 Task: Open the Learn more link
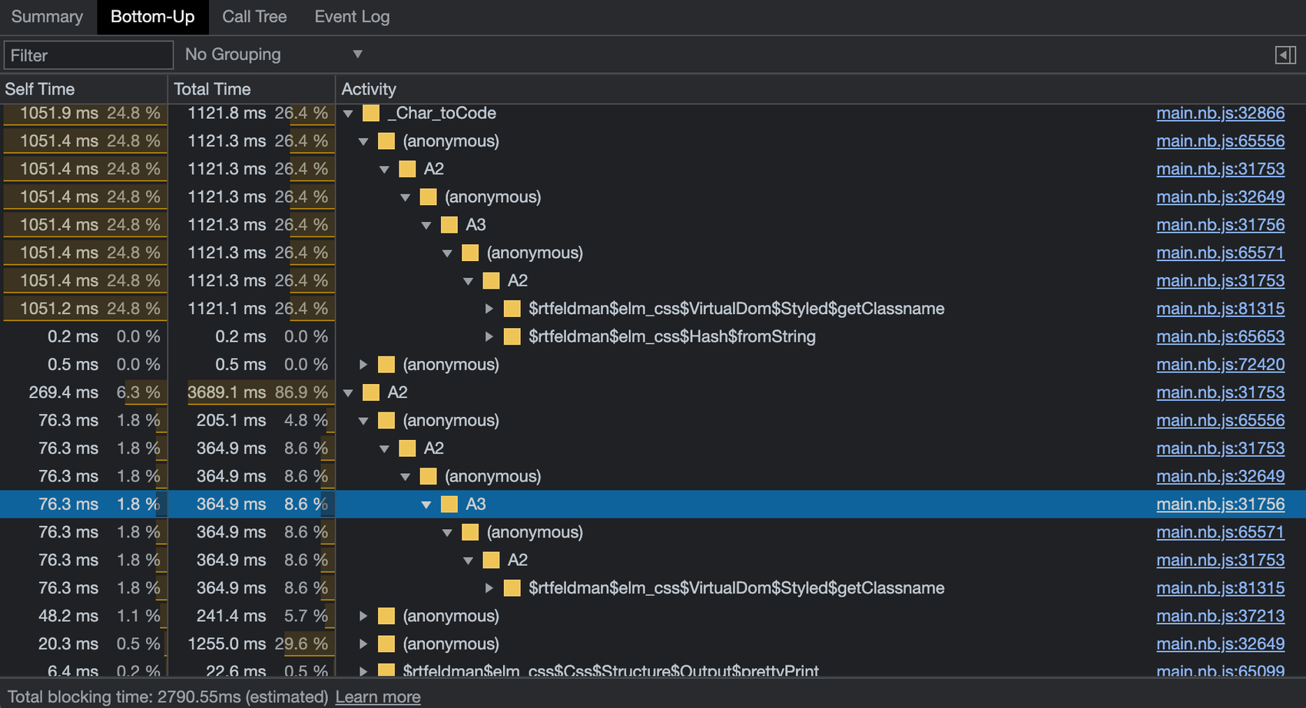click(x=378, y=696)
